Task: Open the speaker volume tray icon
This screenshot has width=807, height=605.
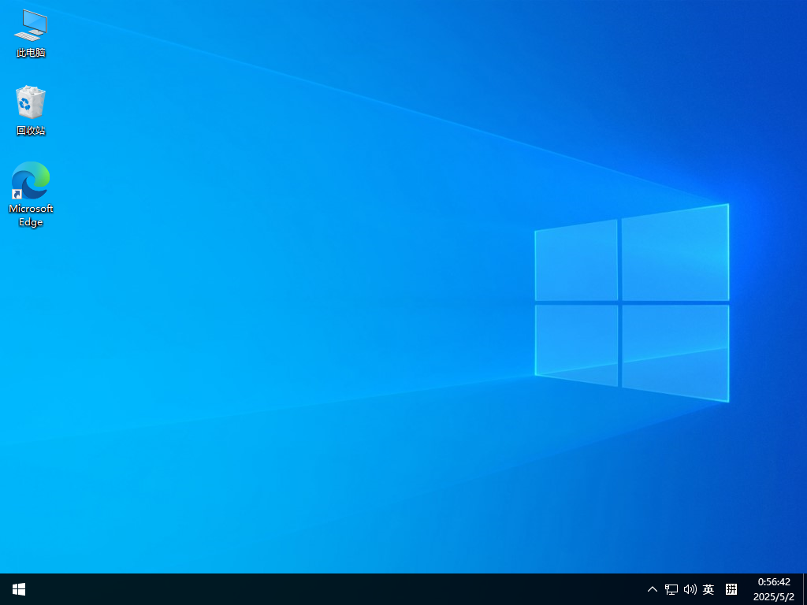Action: 690,589
